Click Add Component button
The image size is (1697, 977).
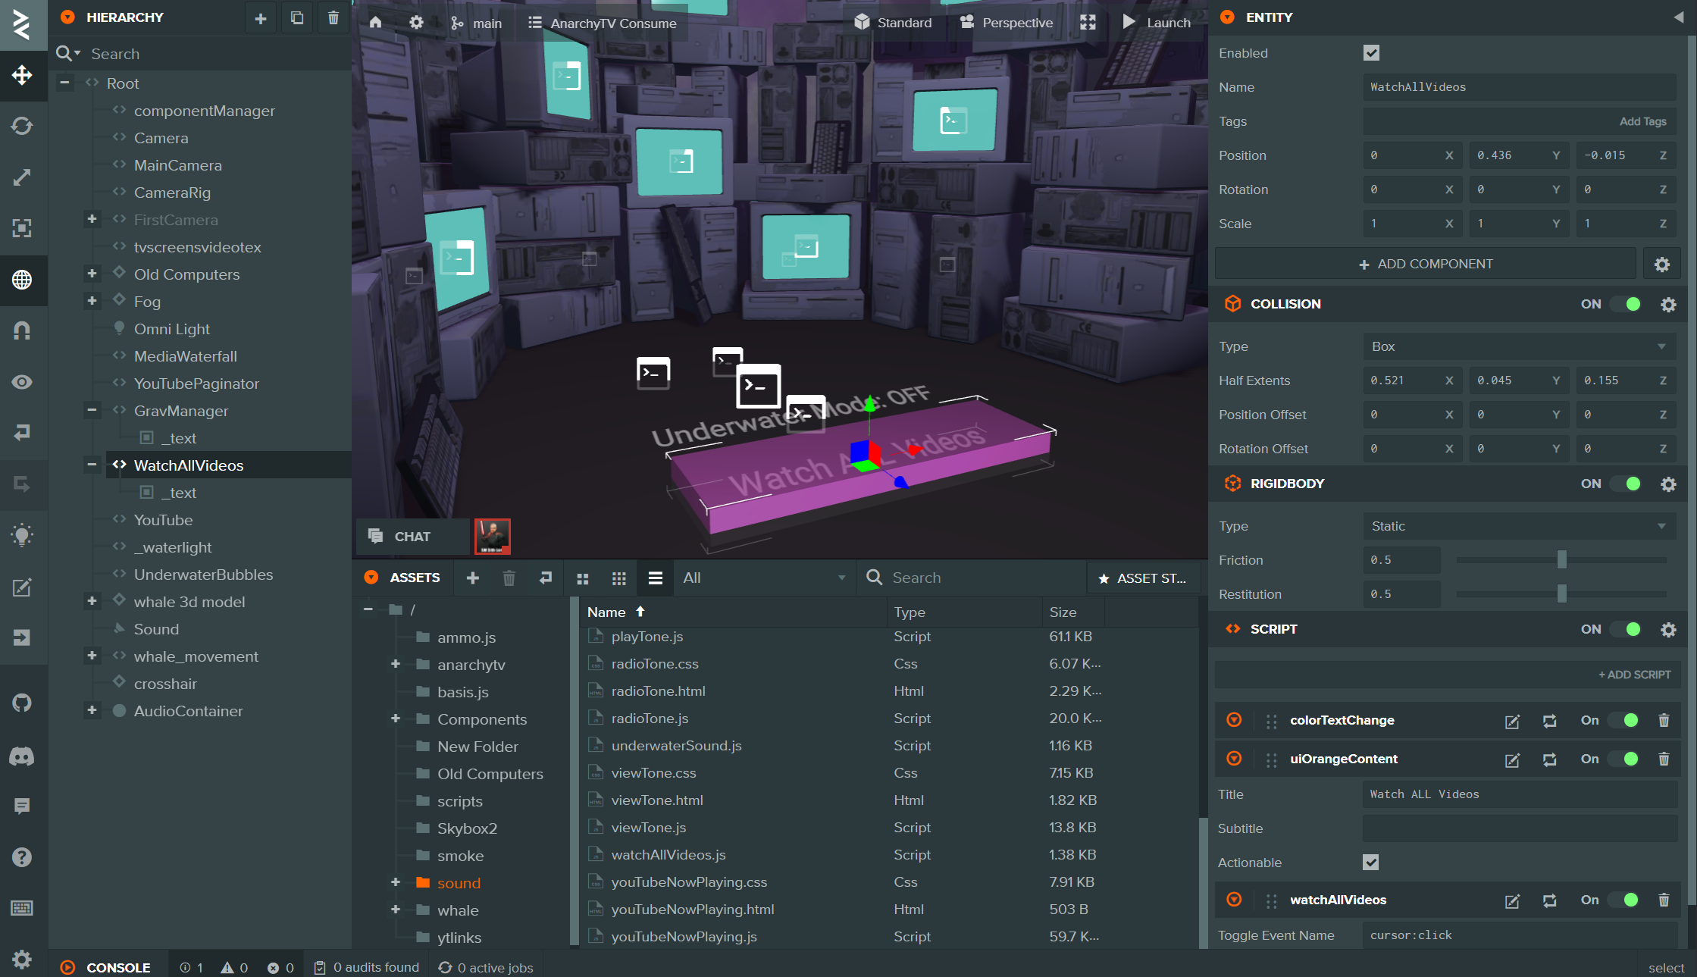[1425, 264]
